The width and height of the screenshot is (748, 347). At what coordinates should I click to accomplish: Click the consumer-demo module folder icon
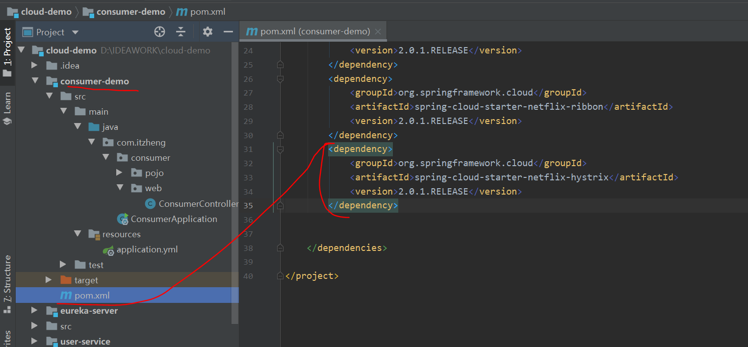point(52,81)
